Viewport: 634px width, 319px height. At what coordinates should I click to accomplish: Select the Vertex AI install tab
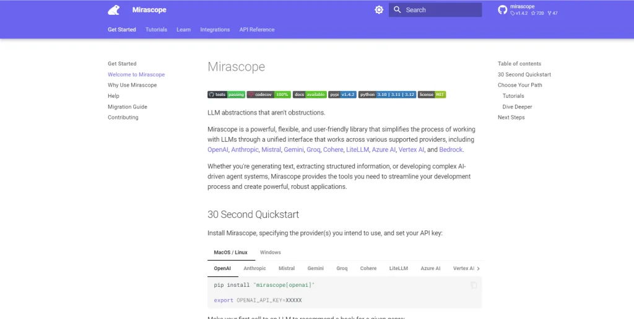point(463,268)
